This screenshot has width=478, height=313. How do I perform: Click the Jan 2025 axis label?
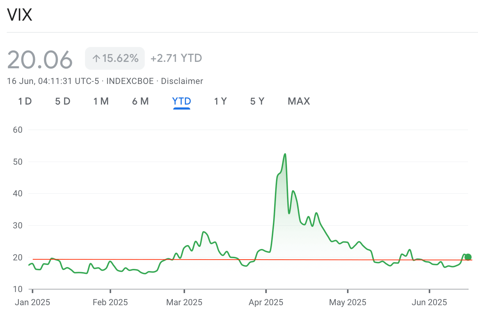(32, 303)
